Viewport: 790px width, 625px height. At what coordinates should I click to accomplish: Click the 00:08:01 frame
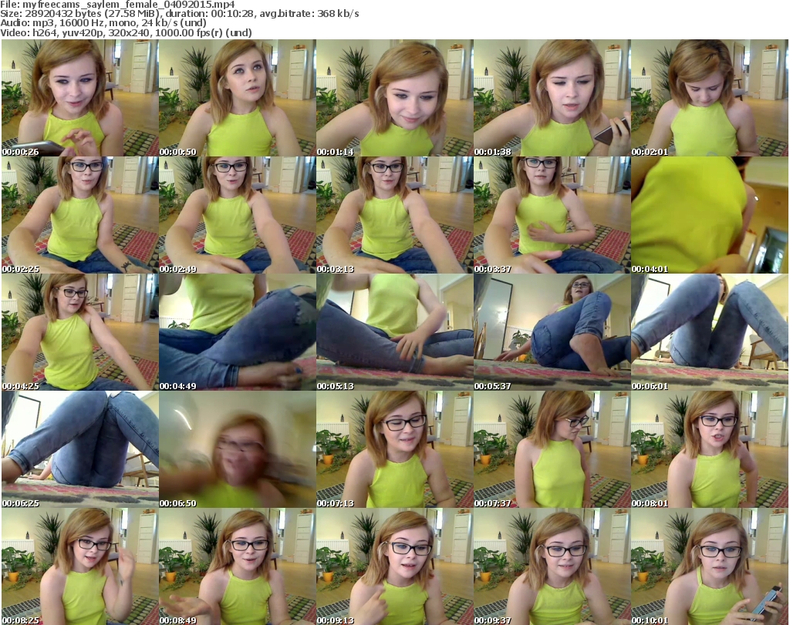pyautogui.click(x=710, y=449)
